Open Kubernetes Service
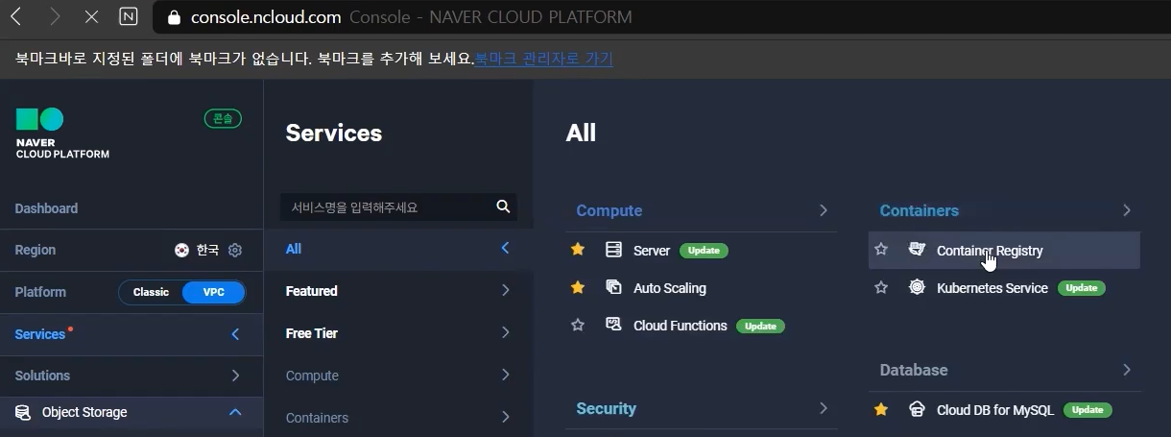Screen dimensions: 1171x437 [992, 288]
